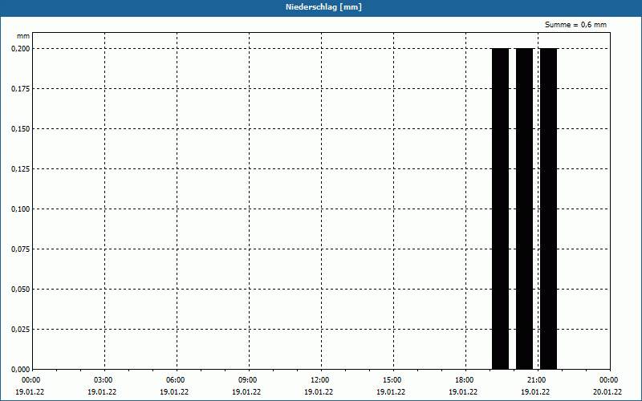Click the 03:00 time label
This screenshot has width=642, height=401.
coord(104,380)
